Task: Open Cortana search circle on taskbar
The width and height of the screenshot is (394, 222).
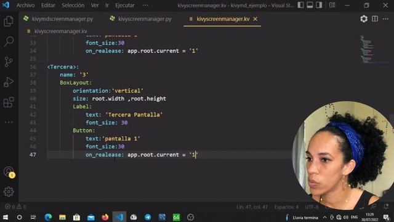Action: point(19,217)
